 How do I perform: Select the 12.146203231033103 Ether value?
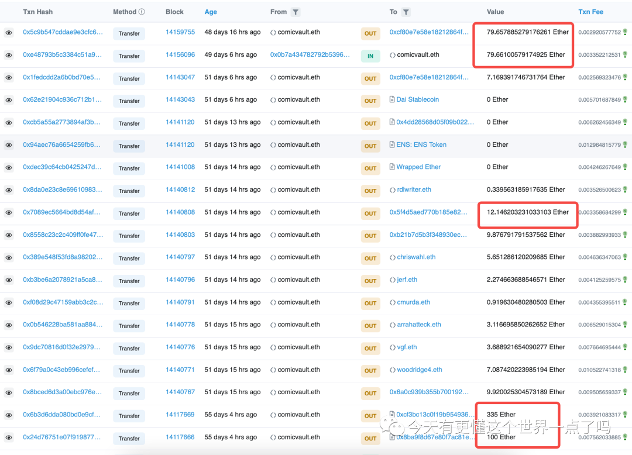(528, 212)
